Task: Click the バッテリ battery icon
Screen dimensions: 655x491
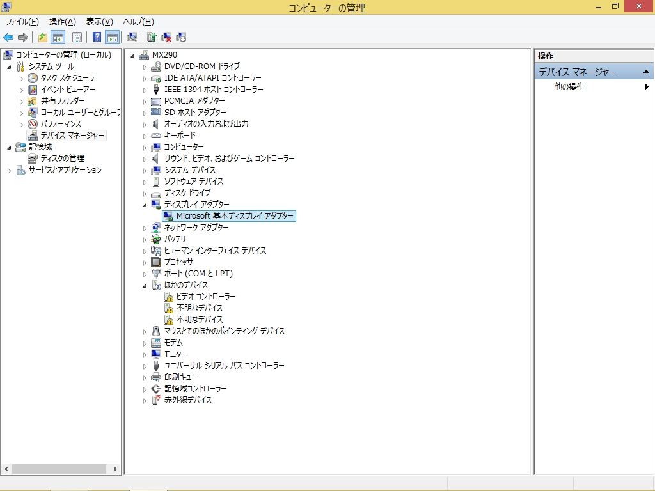Action: [x=156, y=239]
